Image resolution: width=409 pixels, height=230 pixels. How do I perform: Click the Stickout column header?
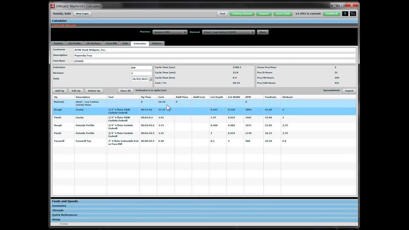point(319,97)
